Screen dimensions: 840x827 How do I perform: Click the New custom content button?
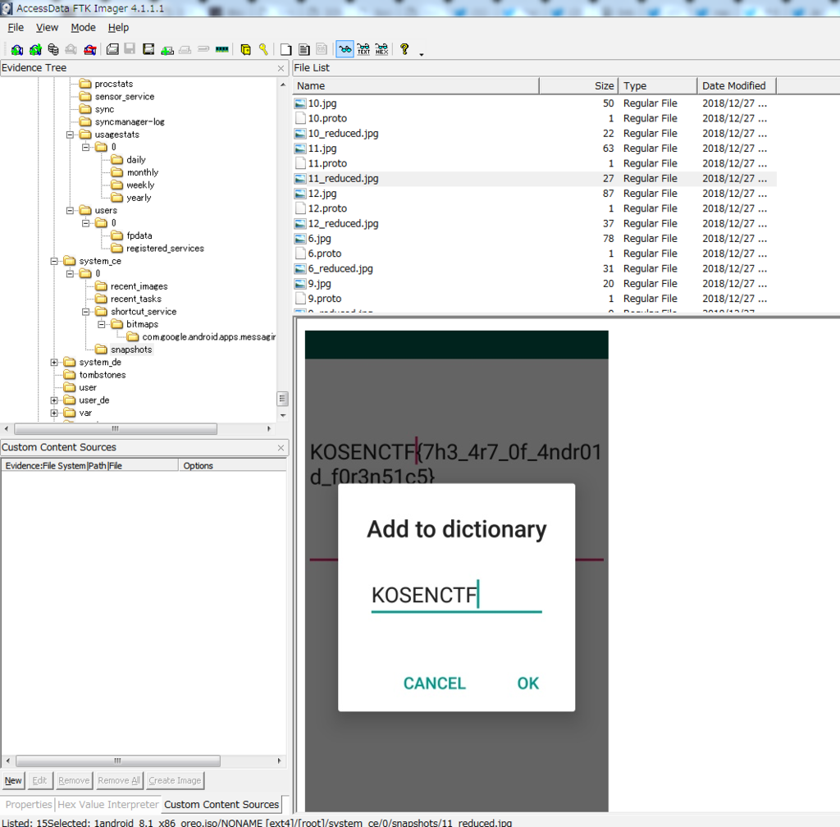click(x=13, y=780)
